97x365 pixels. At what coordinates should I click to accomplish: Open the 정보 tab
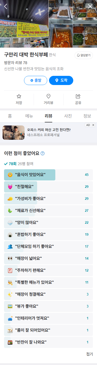coord(87,116)
